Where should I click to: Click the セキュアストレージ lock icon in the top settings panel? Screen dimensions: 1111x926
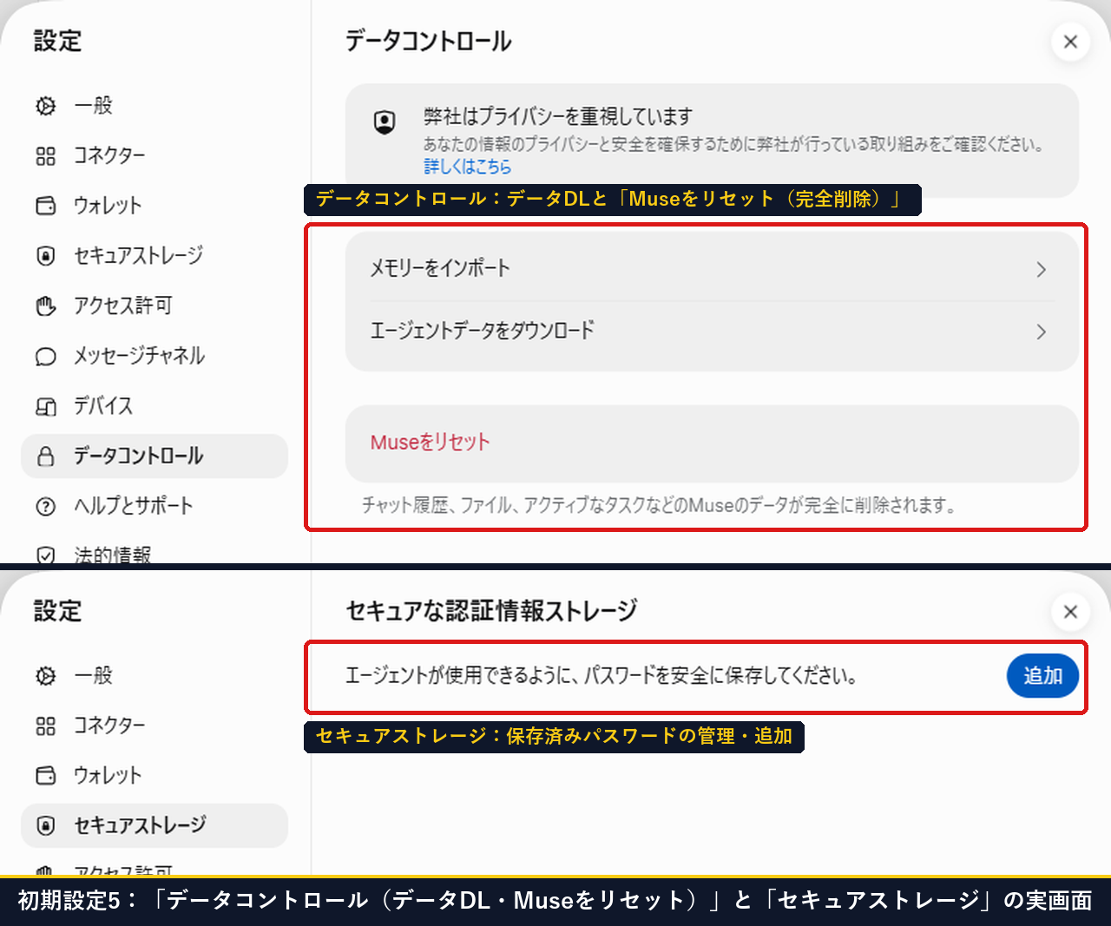click(x=45, y=256)
